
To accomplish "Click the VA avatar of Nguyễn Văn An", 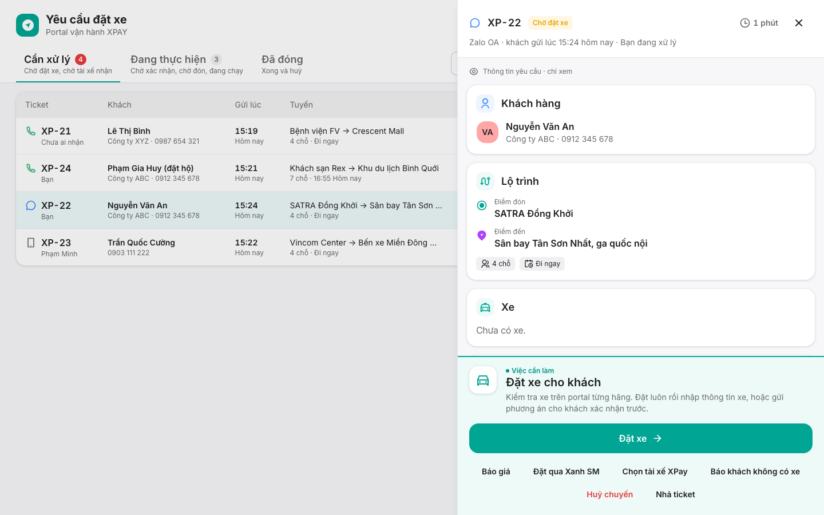I will 488,132.
